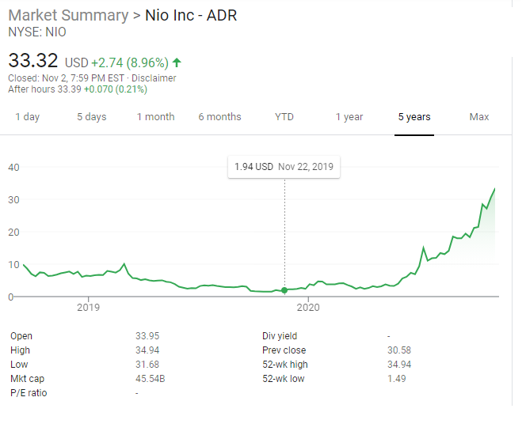Select the 1 day range tab
Viewport: 526px width, 435px height.
pyautogui.click(x=27, y=117)
